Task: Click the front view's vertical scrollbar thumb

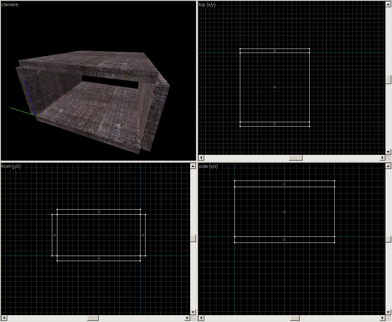Action: (193, 238)
